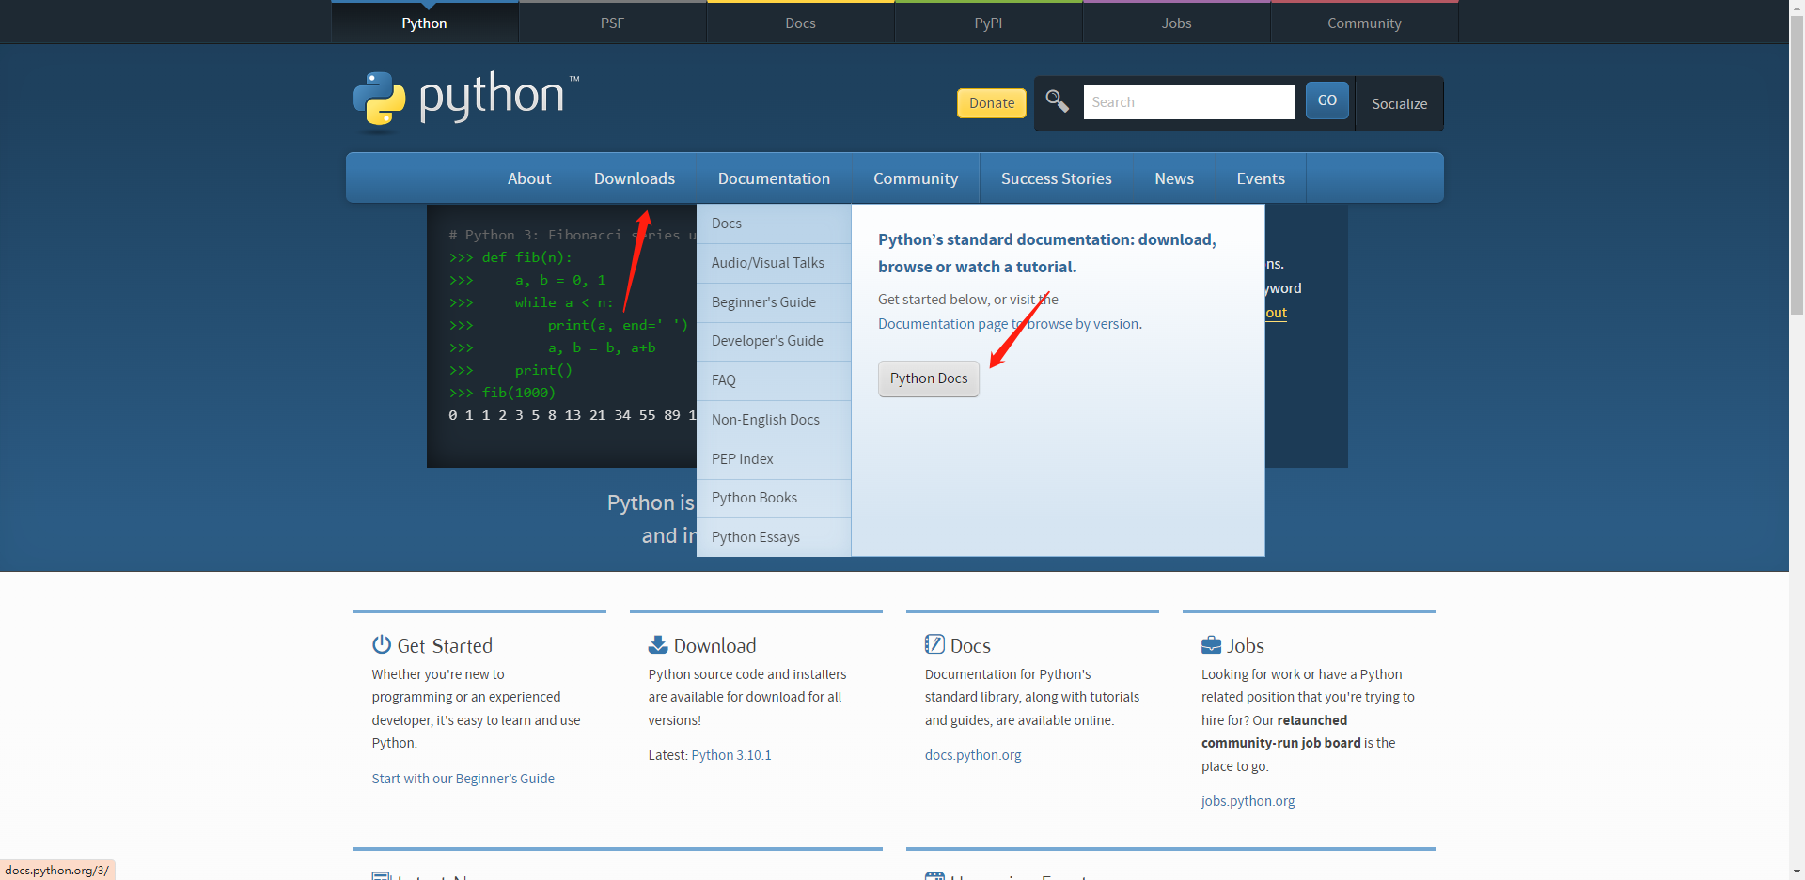Submit search with the GO button

(x=1327, y=100)
